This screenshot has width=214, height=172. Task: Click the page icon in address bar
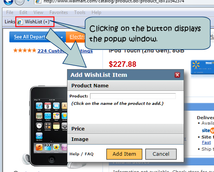click(x=38, y=2)
